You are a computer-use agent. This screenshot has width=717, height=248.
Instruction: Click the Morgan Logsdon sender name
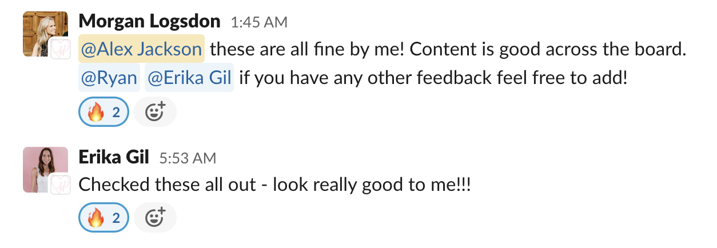pos(149,22)
